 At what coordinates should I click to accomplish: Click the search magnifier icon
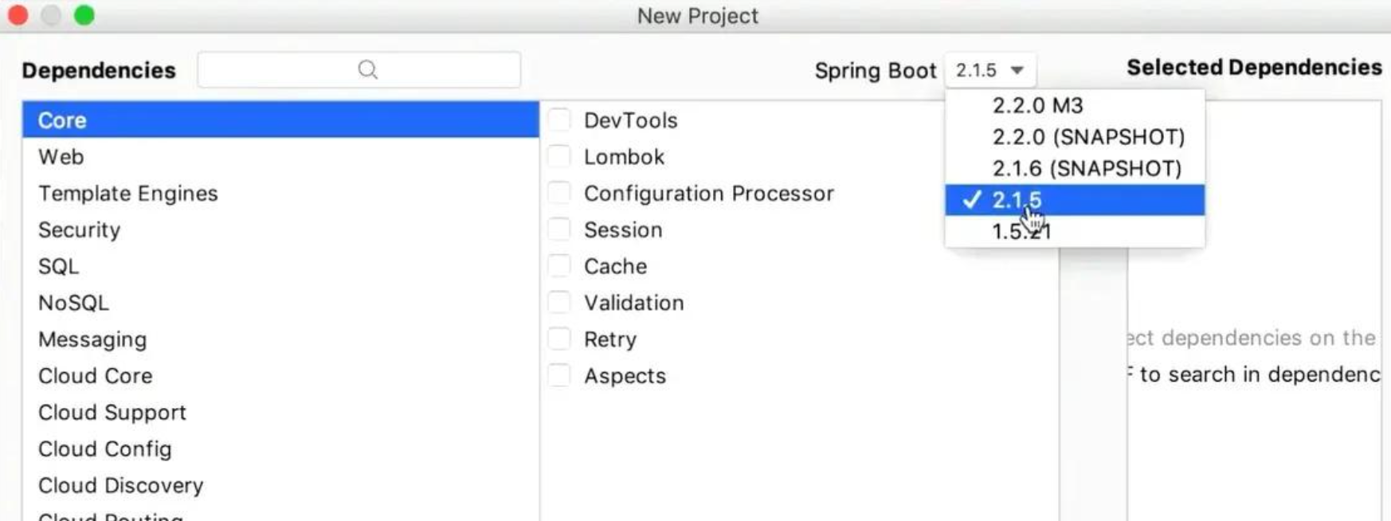pyautogui.click(x=367, y=70)
